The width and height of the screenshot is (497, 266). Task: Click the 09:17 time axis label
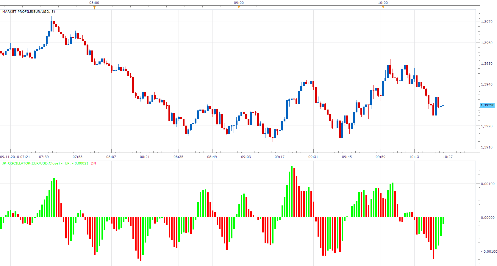point(279,157)
